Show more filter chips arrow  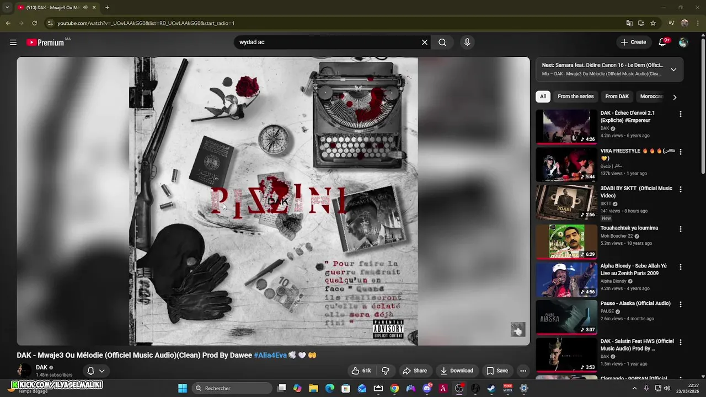[675, 97]
